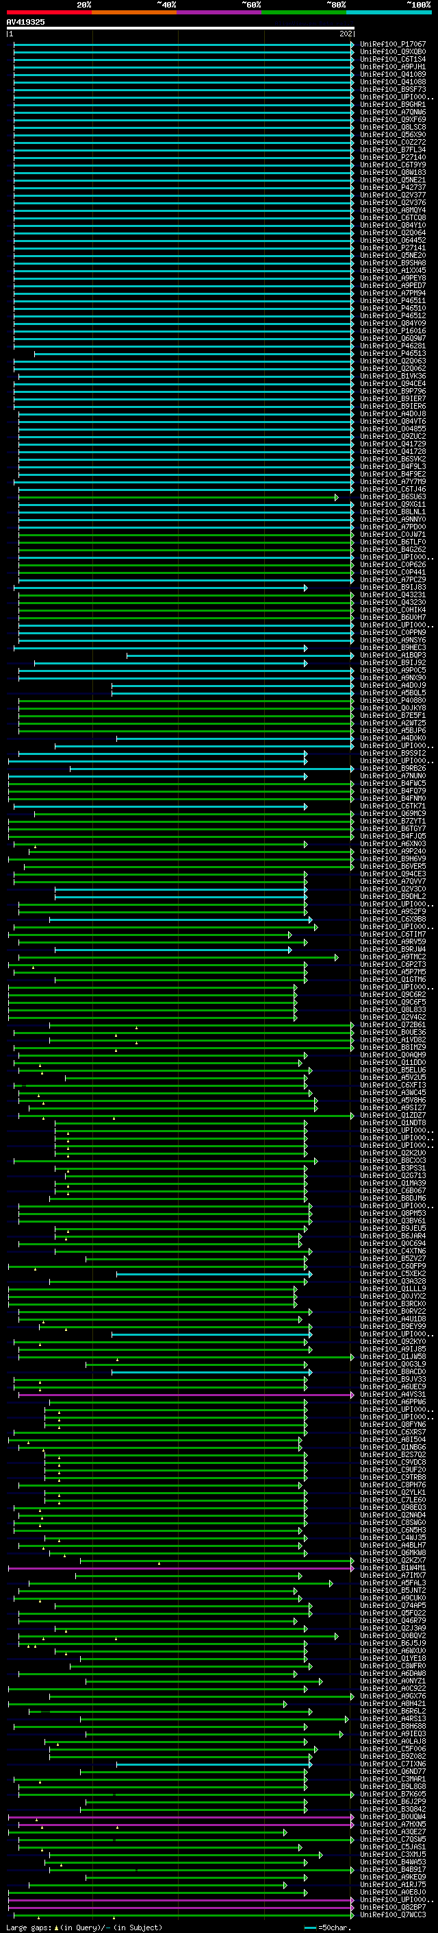
Task: Select hit label UniRef100_C6X9B8
Action: coord(393,920)
